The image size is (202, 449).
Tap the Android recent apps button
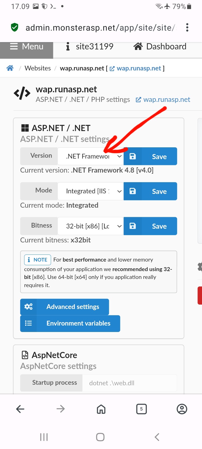coord(44,437)
